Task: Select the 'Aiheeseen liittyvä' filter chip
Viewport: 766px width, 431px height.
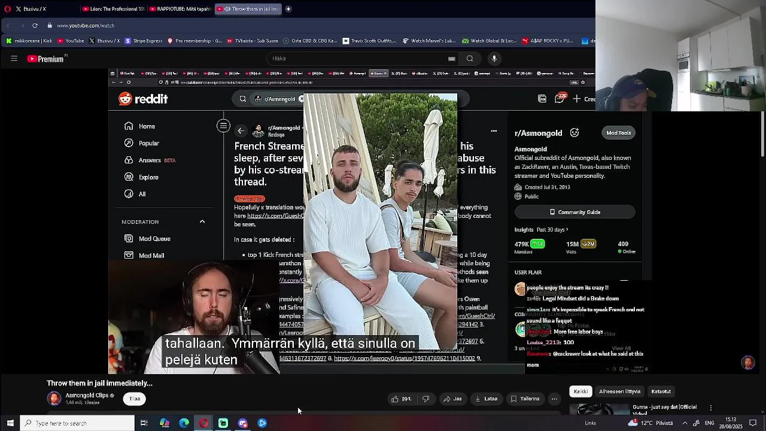Action: tap(619, 391)
